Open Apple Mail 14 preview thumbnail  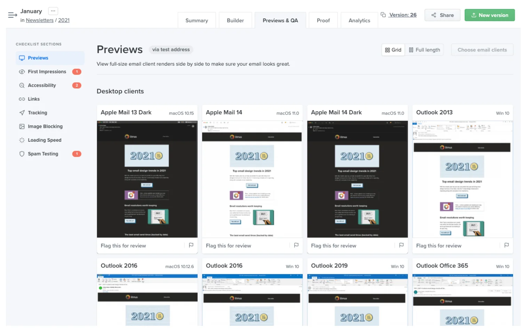[x=252, y=179]
